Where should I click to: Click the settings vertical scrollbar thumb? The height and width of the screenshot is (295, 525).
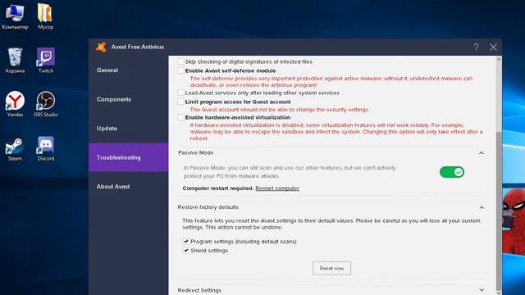(x=499, y=211)
